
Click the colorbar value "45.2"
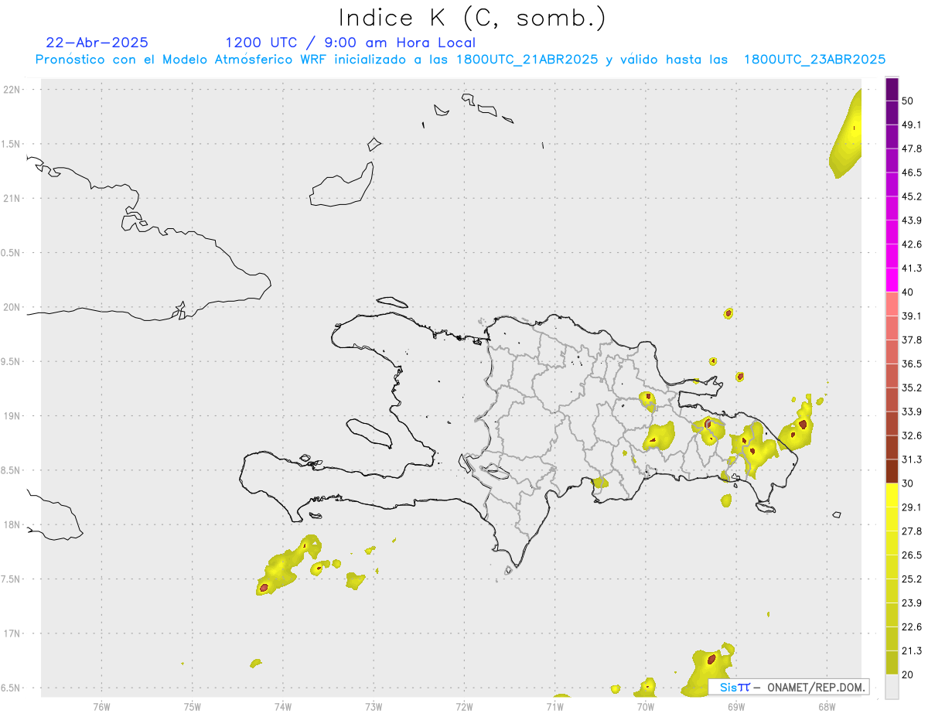click(912, 196)
